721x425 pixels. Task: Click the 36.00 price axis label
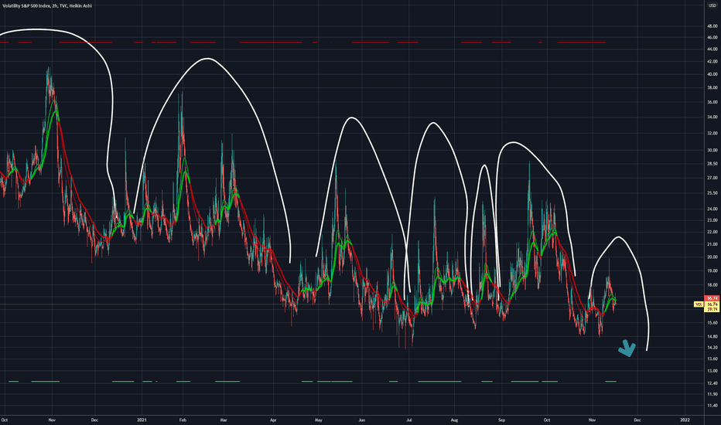click(x=712, y=102)
